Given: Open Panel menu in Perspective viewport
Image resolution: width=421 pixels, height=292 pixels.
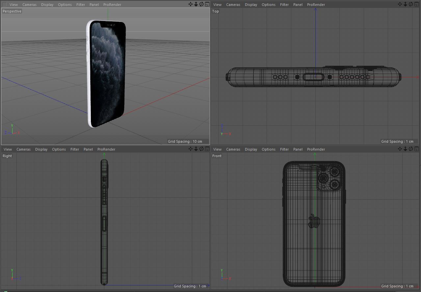Looking at the screenshot, I should pyautogui.click(x=94, y=5).
